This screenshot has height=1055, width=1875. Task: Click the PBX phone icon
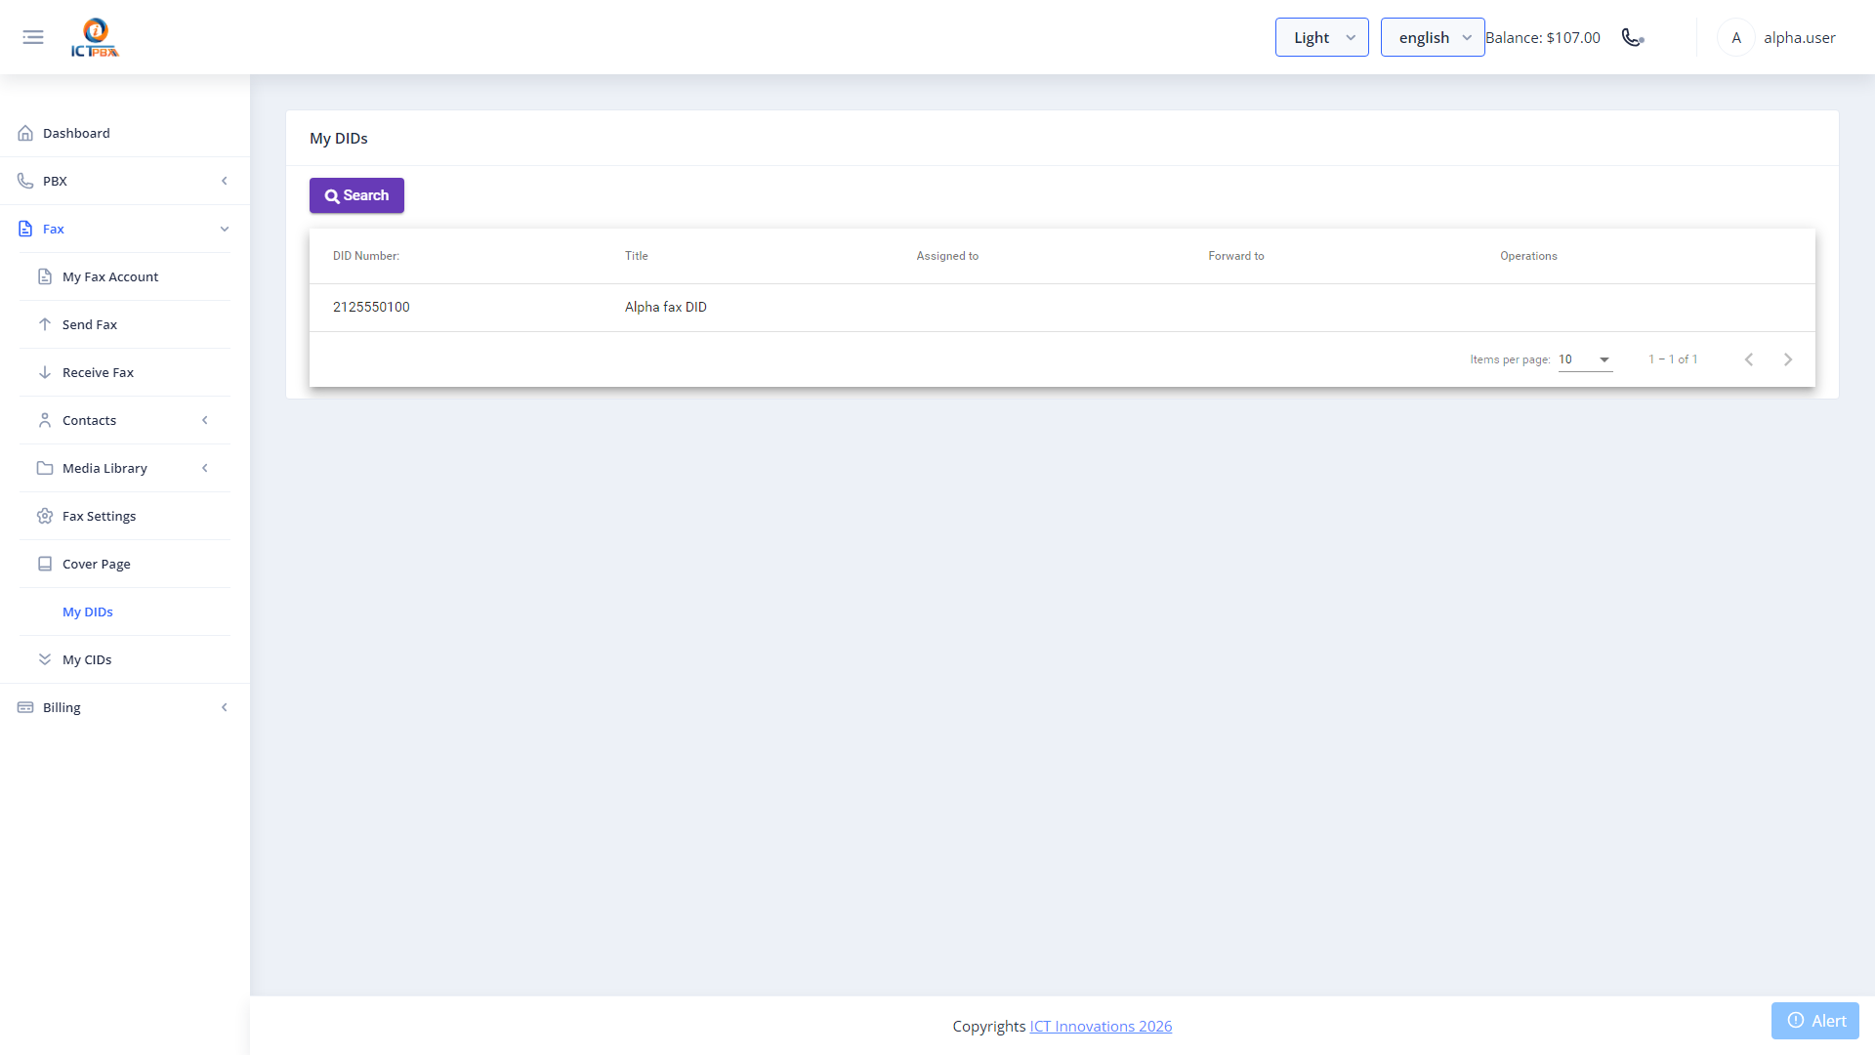point(25,181)
